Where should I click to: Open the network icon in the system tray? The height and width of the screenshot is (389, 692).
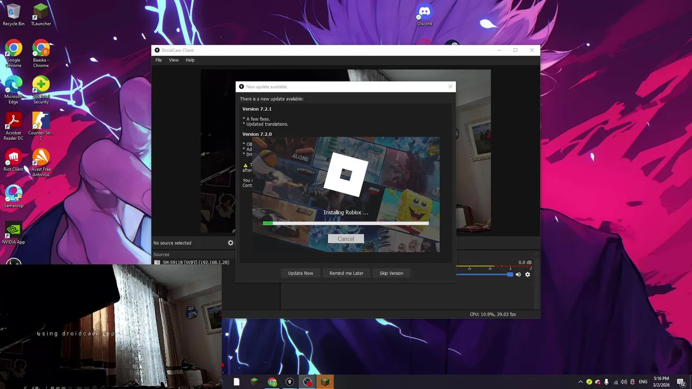coord(615,382)
